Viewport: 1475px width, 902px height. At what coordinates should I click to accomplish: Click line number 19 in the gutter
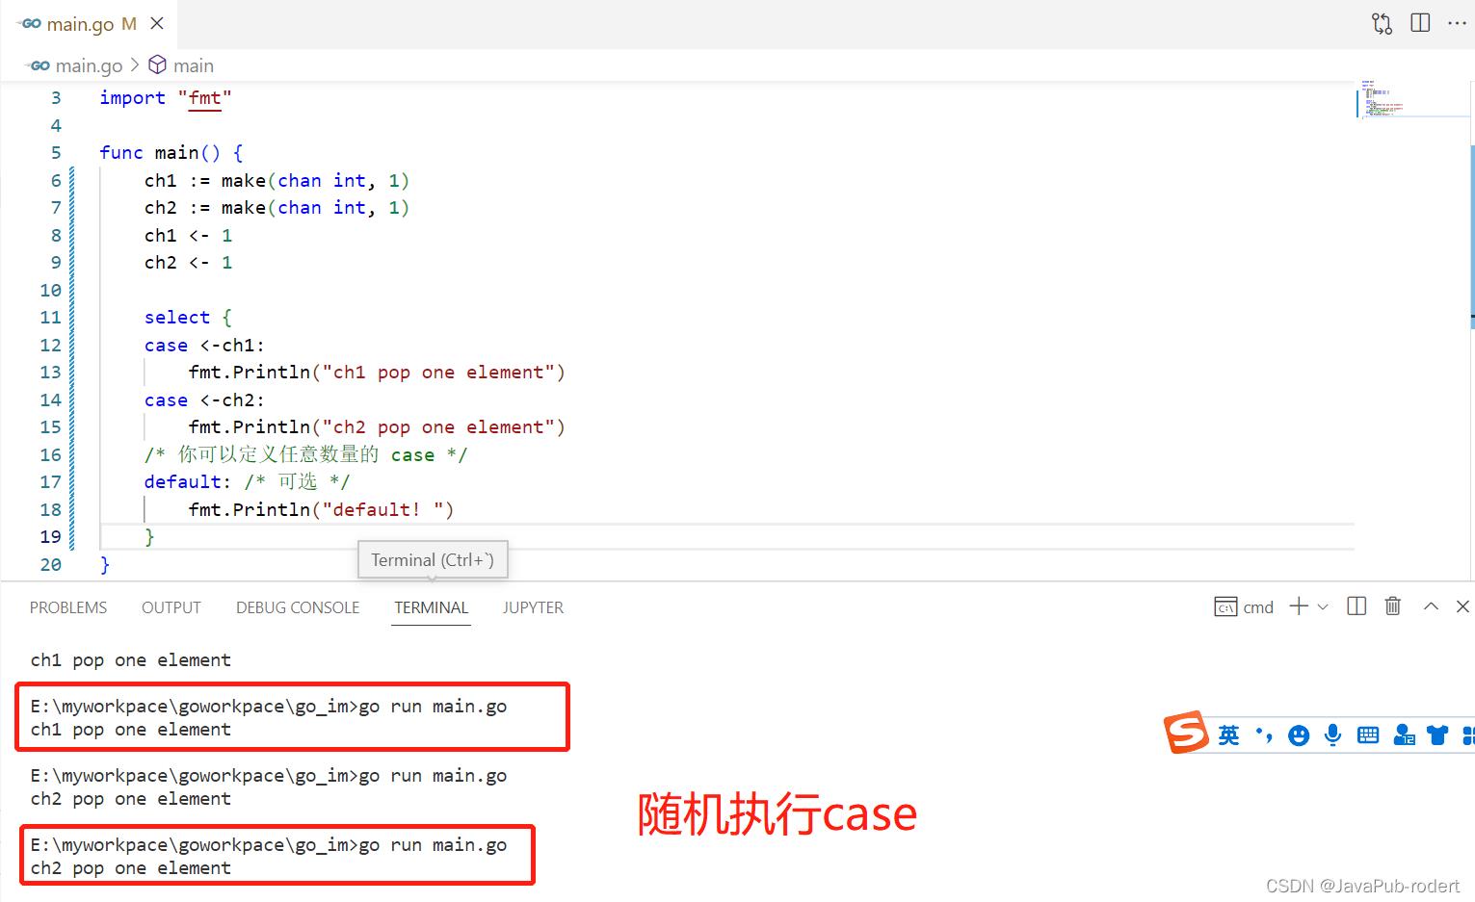(x=50, y=536)
